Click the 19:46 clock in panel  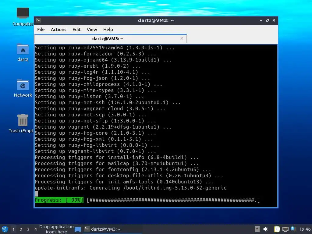[x=305, y=229]
